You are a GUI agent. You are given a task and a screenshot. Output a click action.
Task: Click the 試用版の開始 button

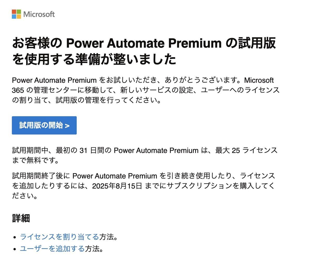(44, 125)
